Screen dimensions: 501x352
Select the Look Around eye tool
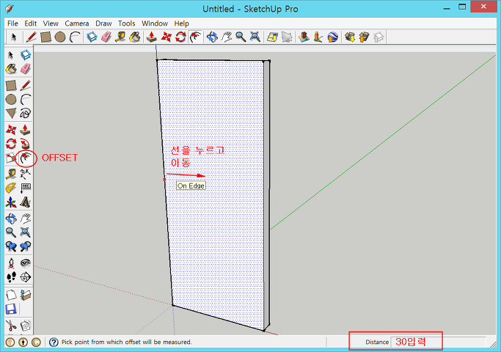(25, 263)
